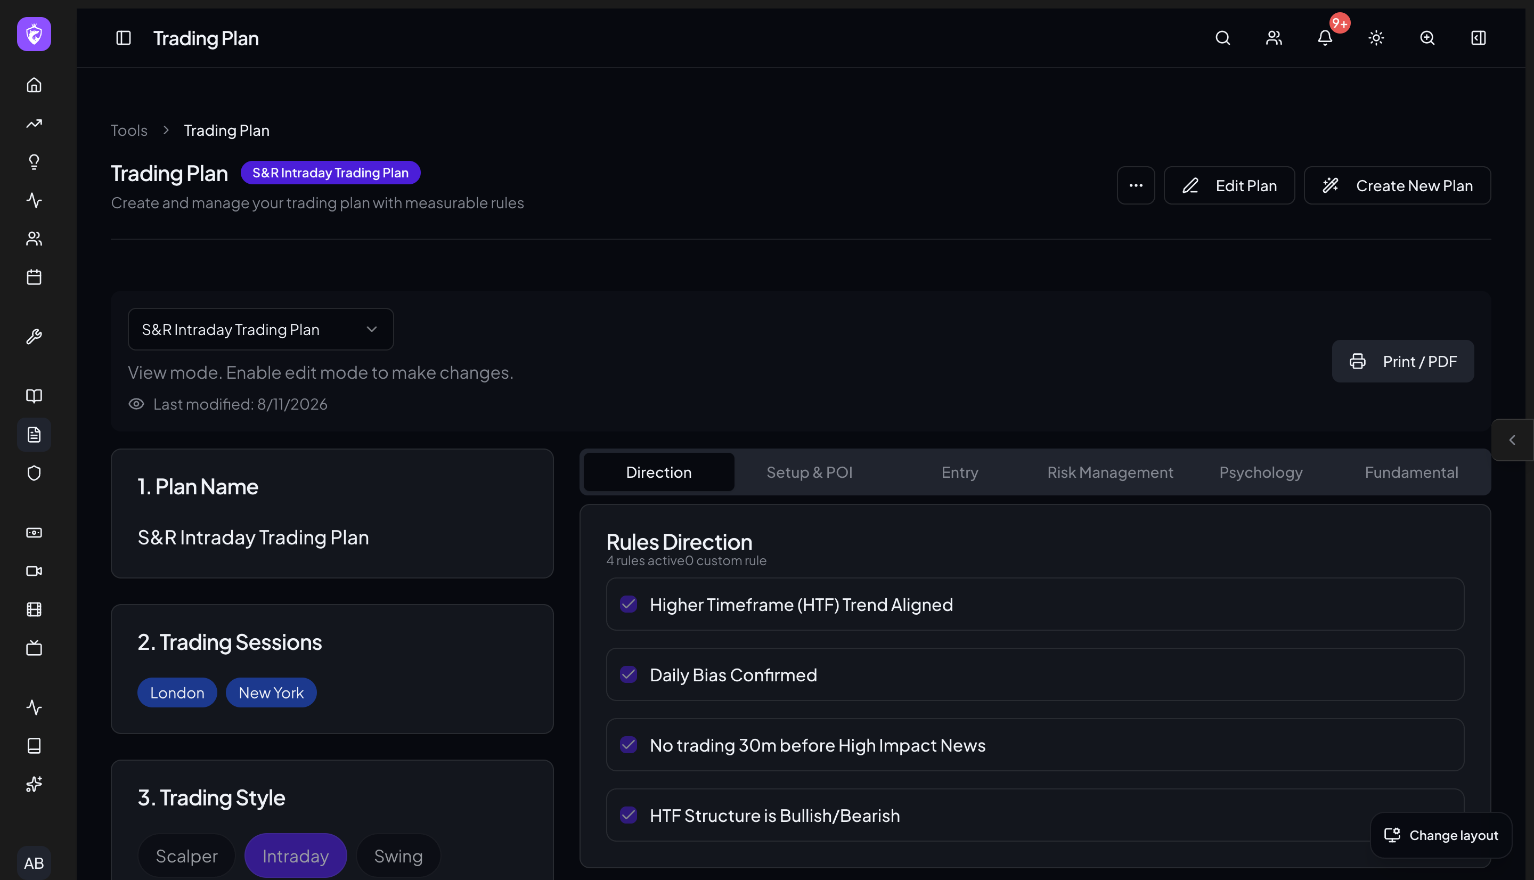Switch to the Psychology tab
Image resolution: width=1534 pixels, height=880 pixels.
click(1261, 472)
